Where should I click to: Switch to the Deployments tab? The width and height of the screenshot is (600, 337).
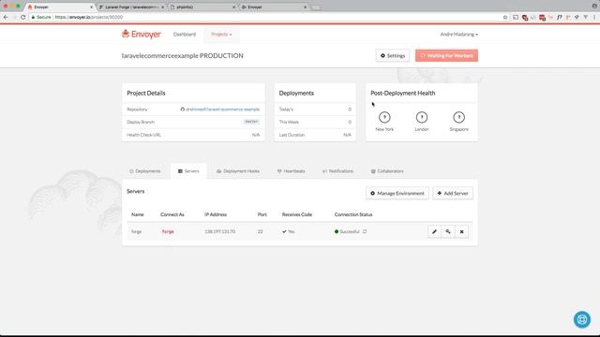click(145, 171)
